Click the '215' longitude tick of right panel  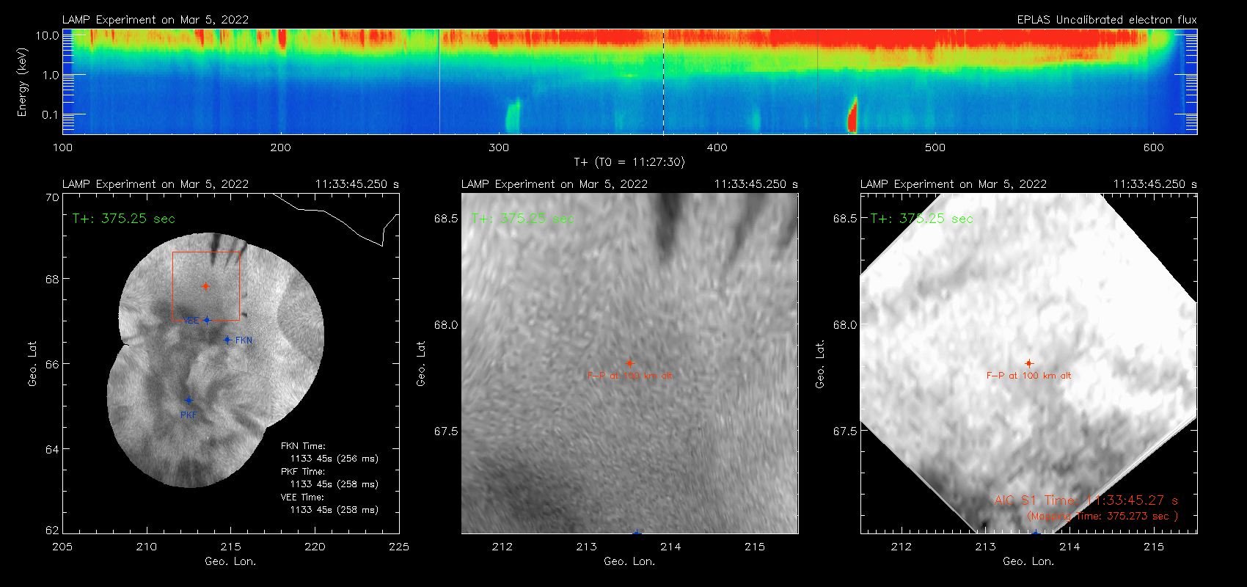(x=1154, y=547)
